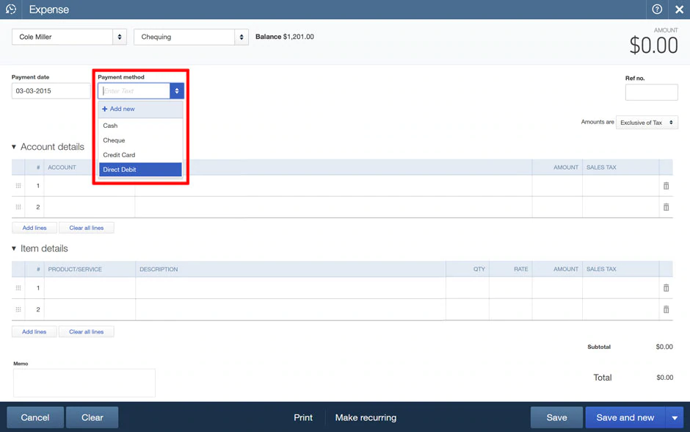The width and height of the screenshot is (690, 432).
Task: Delete Account details line 1
Action: click(667, 186)
